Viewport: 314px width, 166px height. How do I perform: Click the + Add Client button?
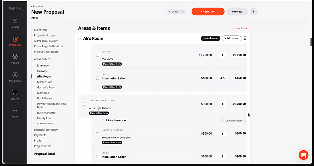208,12
